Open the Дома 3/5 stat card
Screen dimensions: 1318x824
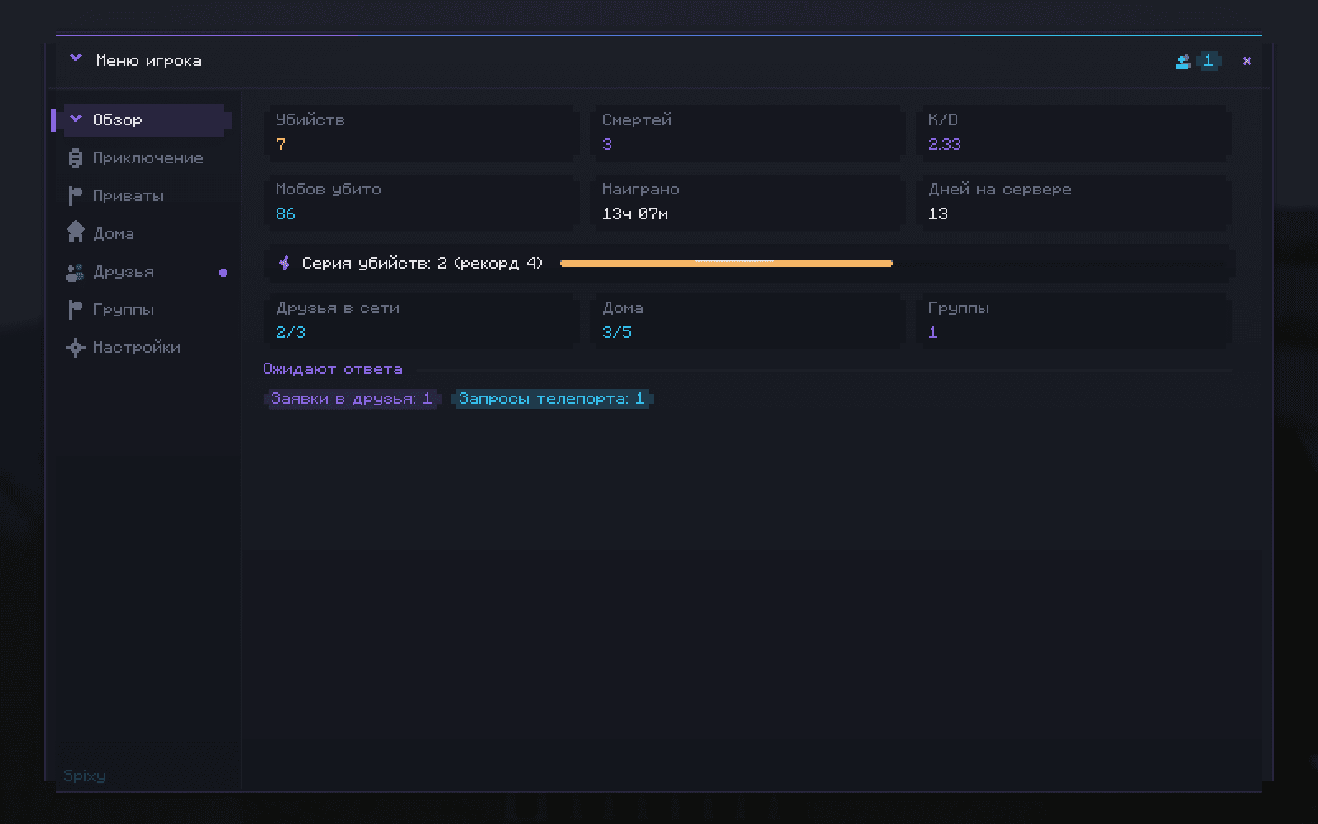point(748,320)
